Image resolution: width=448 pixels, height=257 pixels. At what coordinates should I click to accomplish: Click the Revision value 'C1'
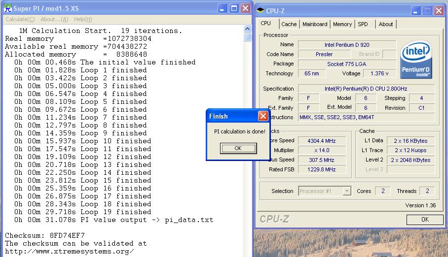(422, 108)
